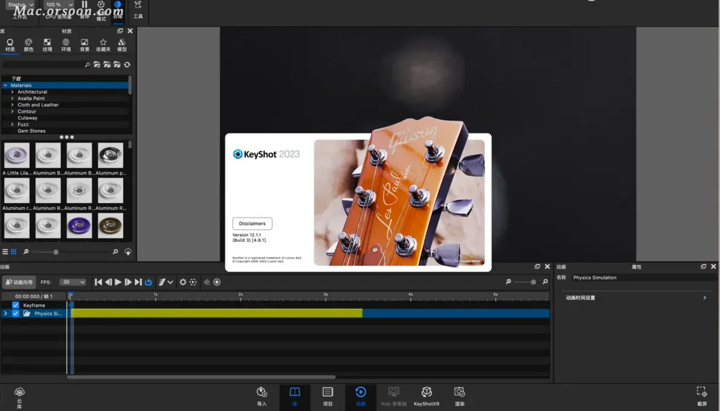The height and width of the screenshot is (411, 720).
Task: Jump to the animation end
Action: click(x=138, y=282)
